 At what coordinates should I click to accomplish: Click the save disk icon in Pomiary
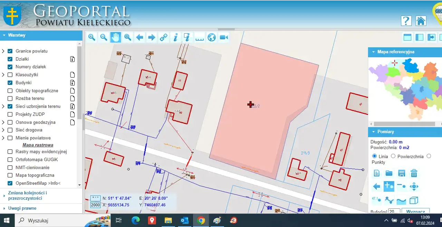401,173
